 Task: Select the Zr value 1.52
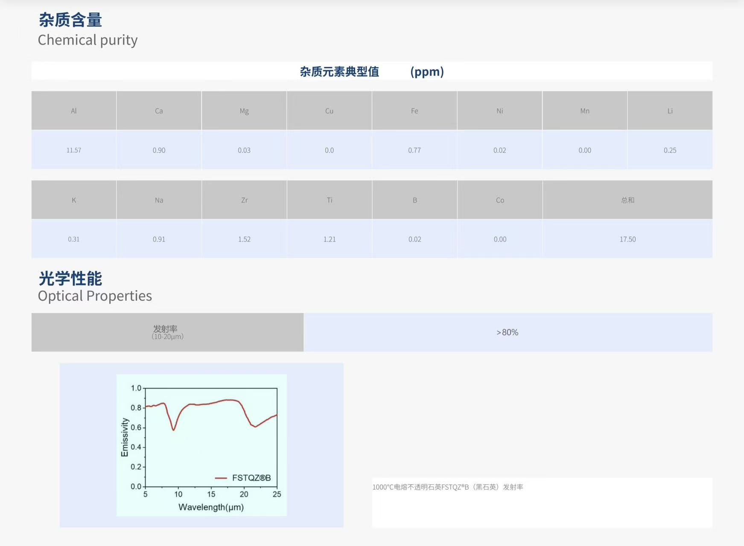tap(244, 239)
